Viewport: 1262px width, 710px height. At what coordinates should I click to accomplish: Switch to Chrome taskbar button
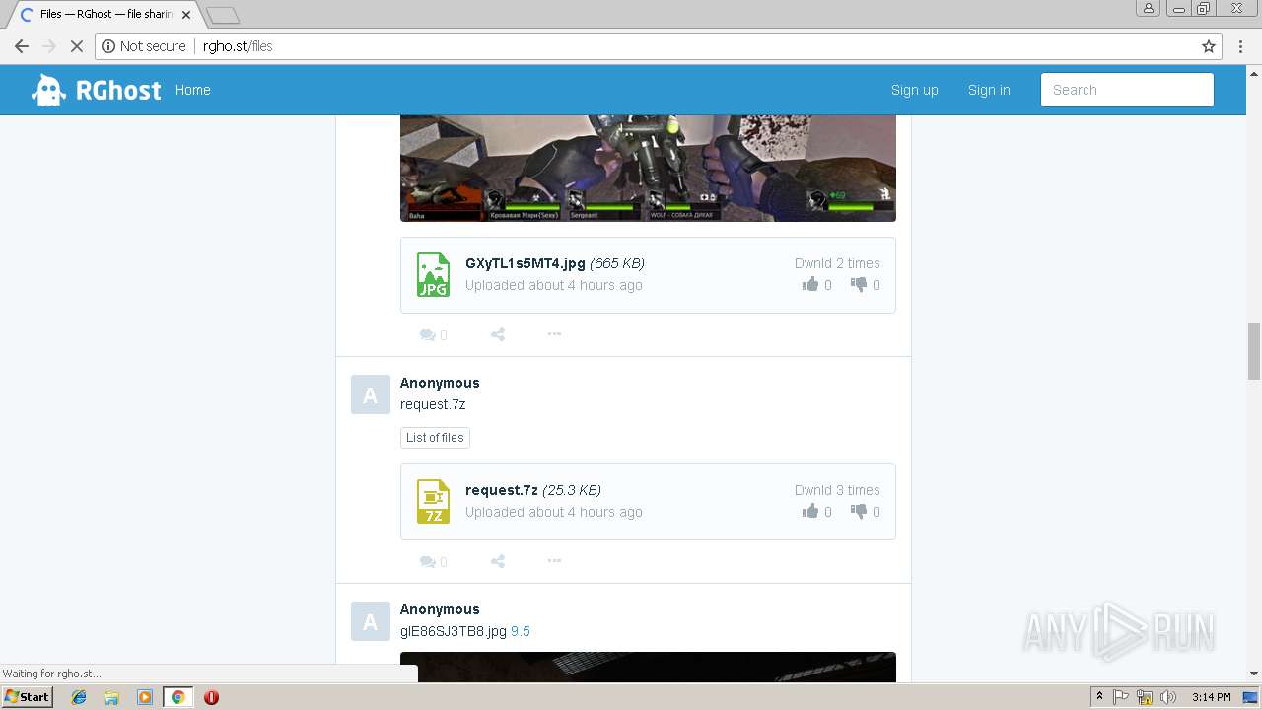point(177,697)
